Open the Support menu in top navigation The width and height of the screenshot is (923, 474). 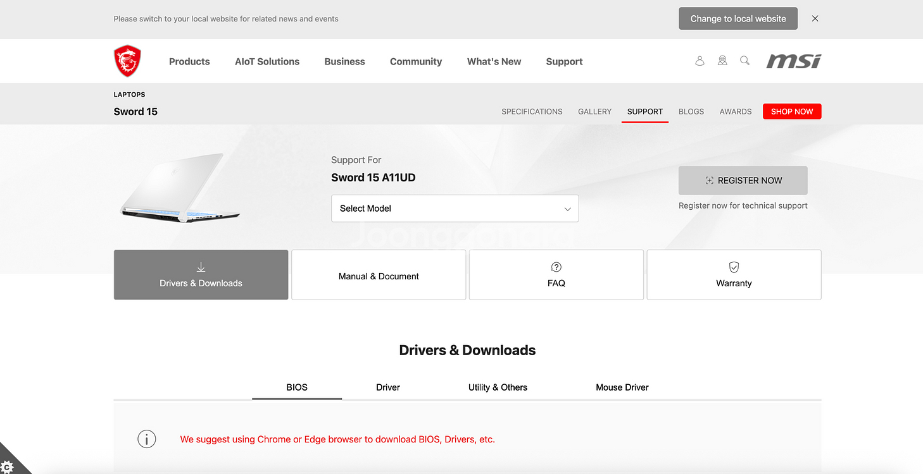point(565,61)
